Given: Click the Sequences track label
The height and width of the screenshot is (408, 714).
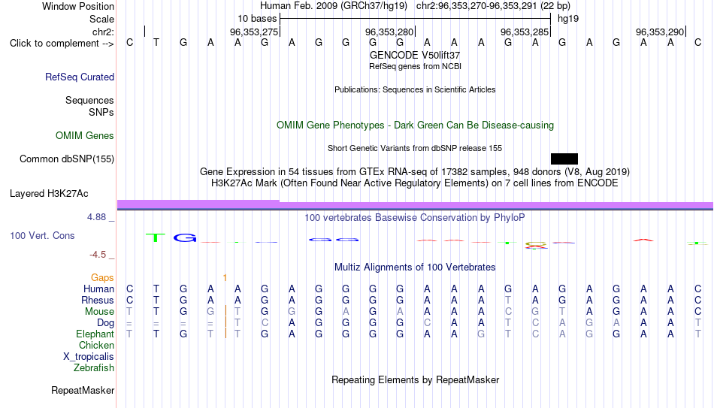Looking at the screenshot, I should pos(89,100).
